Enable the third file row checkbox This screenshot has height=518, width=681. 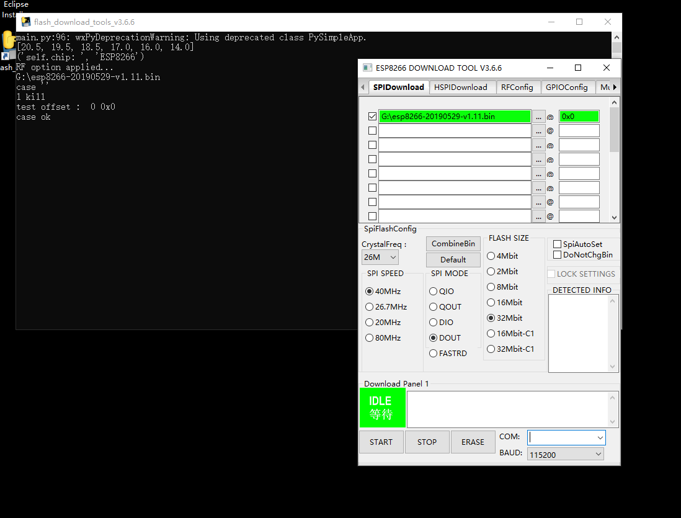tap(372, 145)
